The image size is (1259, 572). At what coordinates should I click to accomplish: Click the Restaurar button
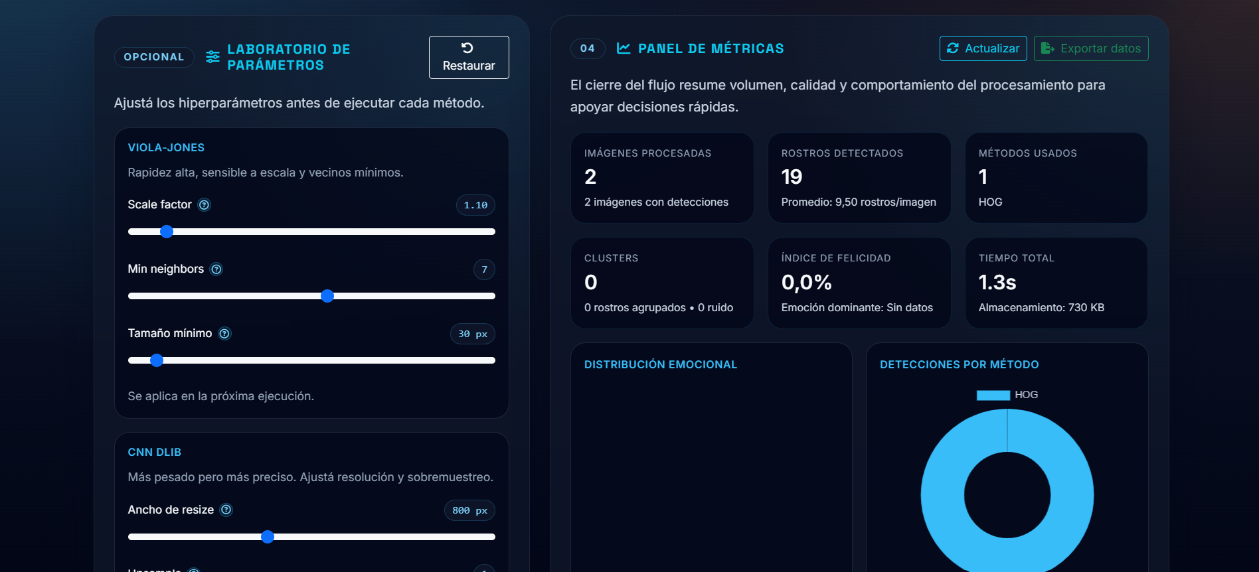469,57
